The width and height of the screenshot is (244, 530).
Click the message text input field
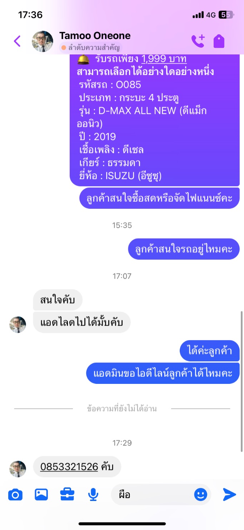click(x=161, y=495)
